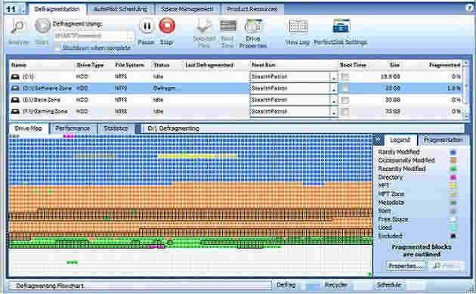The image size is (476, 294).
Task: Click the help icon at top right
Action: click(469, 8)
